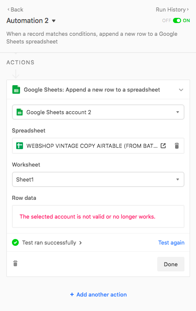Toggle the automation ON/OFF switch
Image resolution: width=196 pixels, height=311 pixels.
coord(177,20)
